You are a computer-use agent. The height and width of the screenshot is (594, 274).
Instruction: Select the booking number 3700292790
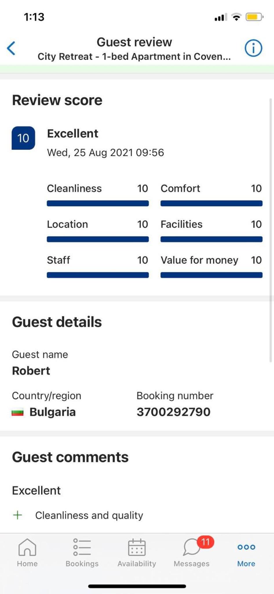click(173, 412)
